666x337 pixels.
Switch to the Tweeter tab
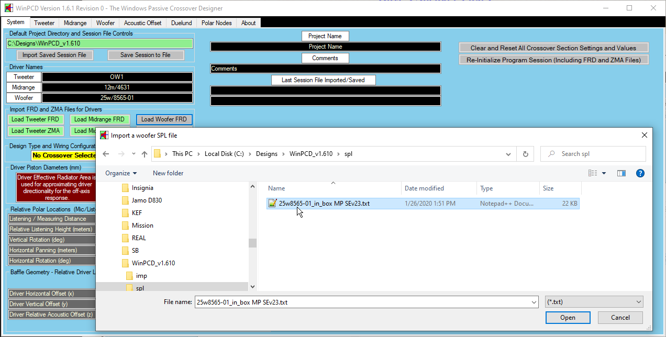pos(45,23)
